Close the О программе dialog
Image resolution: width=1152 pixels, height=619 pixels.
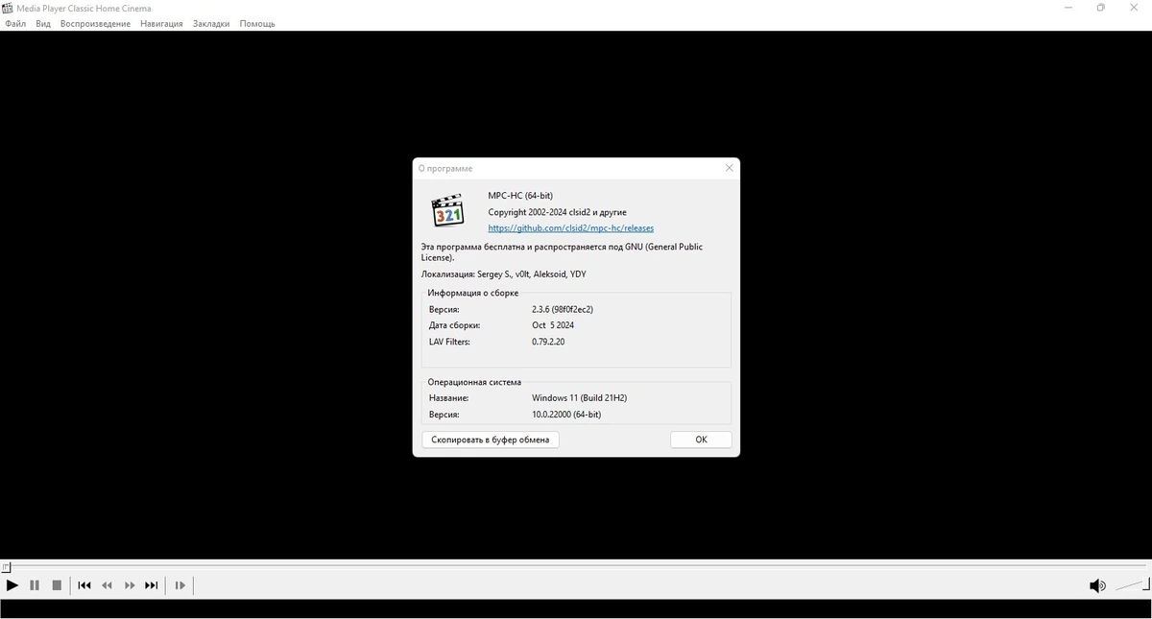pos(729,168)
